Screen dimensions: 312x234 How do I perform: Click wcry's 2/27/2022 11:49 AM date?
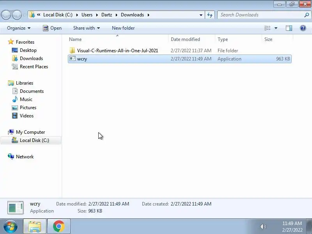click(x=191, y=59)
